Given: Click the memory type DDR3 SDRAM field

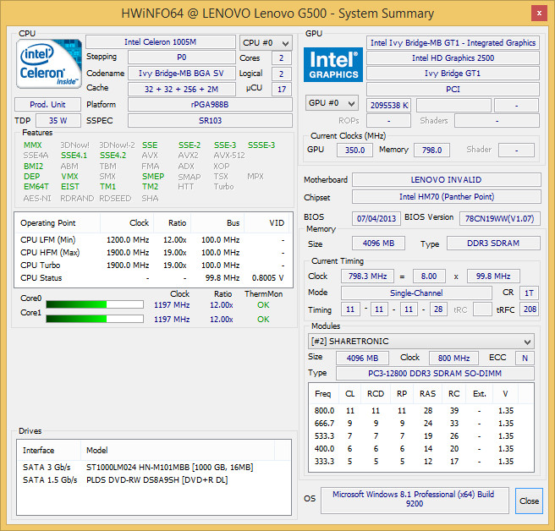Looking at the screenshot, I should [x=493, y=243].
